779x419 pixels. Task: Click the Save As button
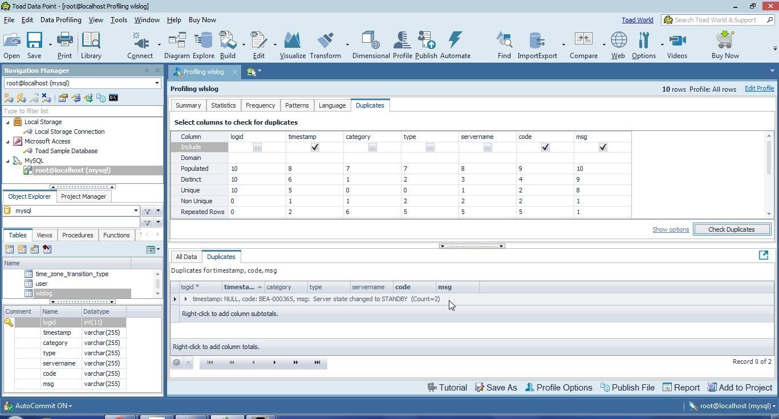click(496, 388)
